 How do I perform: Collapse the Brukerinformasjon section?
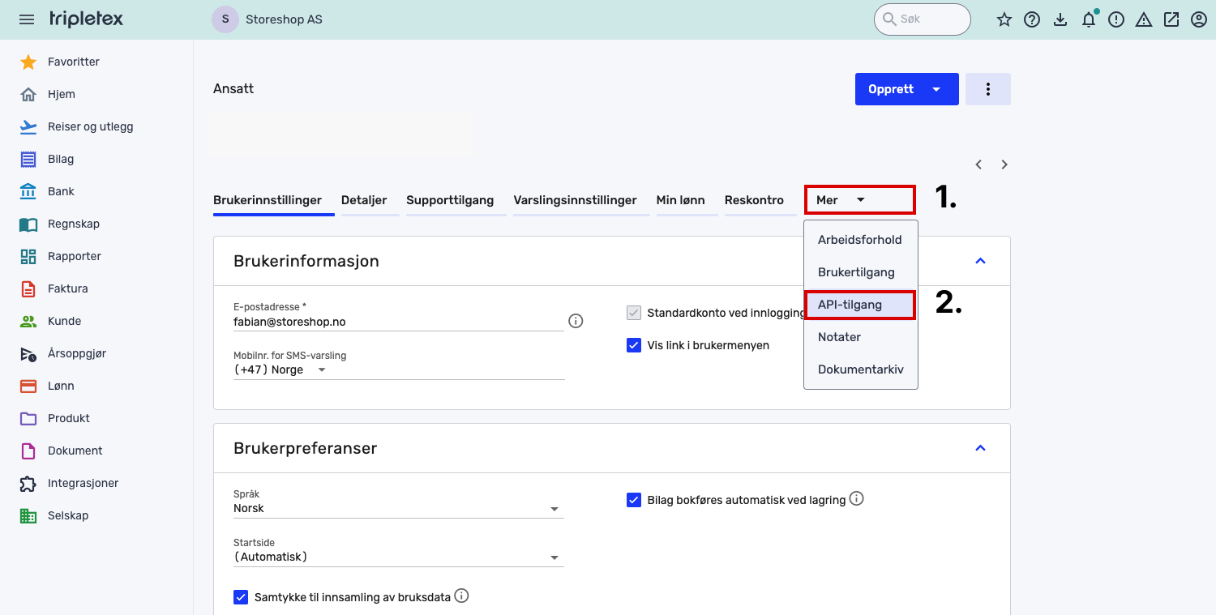pos(980,261)
